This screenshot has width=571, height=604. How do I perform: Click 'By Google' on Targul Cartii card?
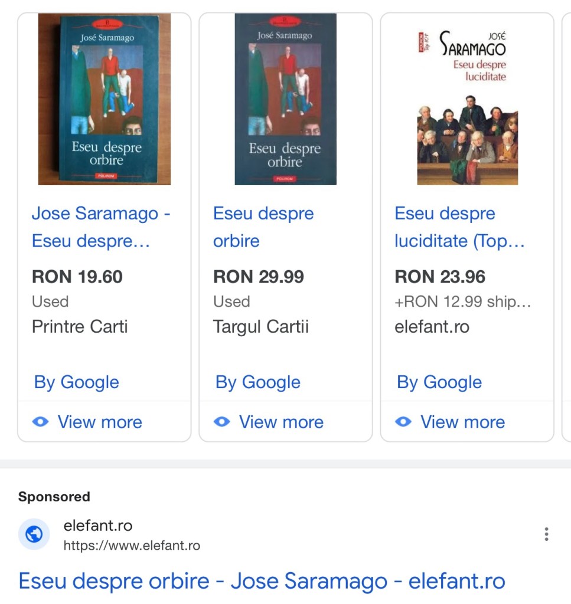point(258,382)
